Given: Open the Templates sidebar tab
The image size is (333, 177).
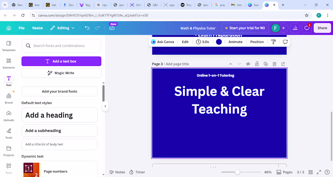Looking at the screenshot, I should tap(9, 46).
